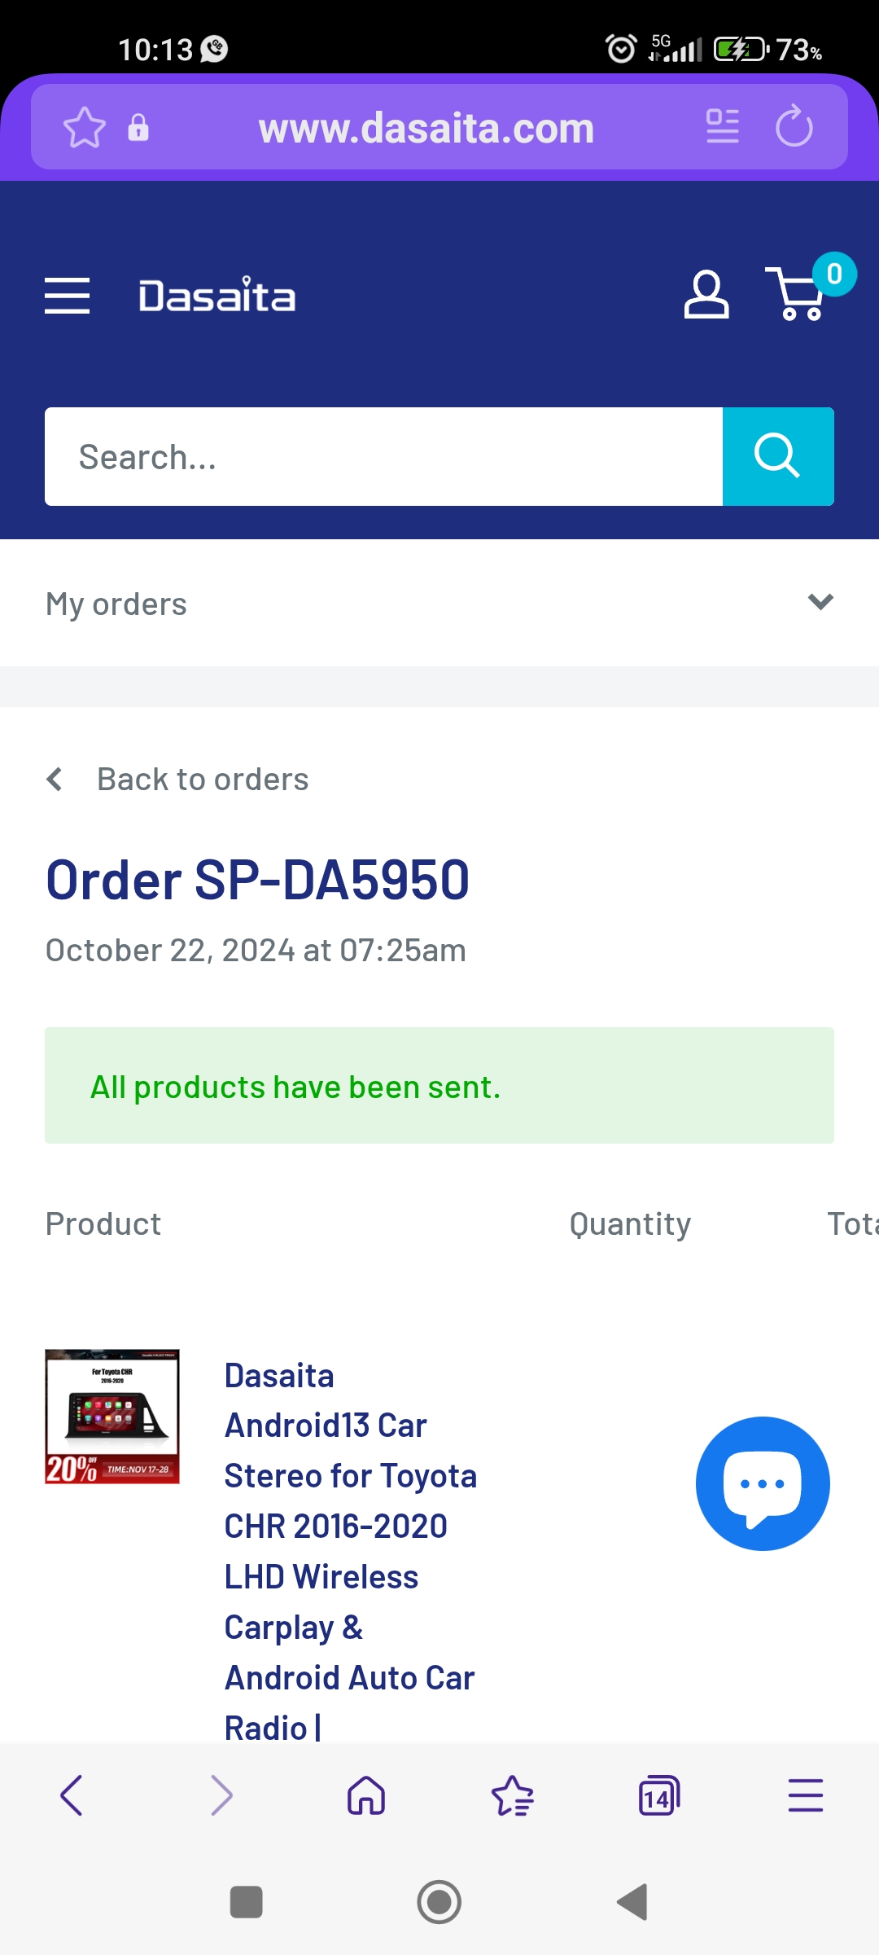The image size is (879, 1955).
Task: Click the My orders chevron arrow
Action: pyautogui.click(x=820, y=602)
